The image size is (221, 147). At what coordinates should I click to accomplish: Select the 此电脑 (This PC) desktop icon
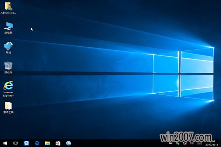coord(8,26)
